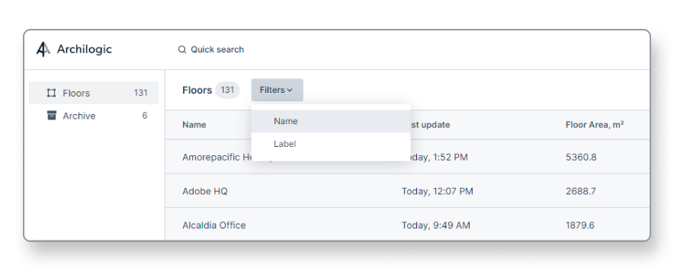Viewport: 674px width, 274px height.
Task: Open the Alcaldia Office floor row
Action: tap(407, 225)
